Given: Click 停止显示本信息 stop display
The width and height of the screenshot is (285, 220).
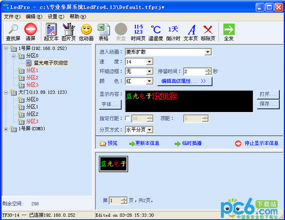Looking at the screenshot, I should click(x=256, y=143).
